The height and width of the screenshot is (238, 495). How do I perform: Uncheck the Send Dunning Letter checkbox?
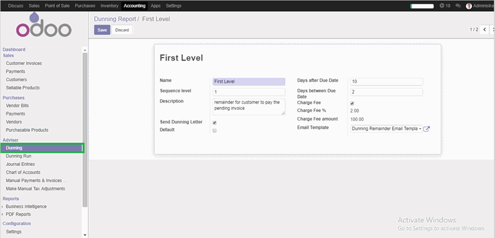point(214,123)
